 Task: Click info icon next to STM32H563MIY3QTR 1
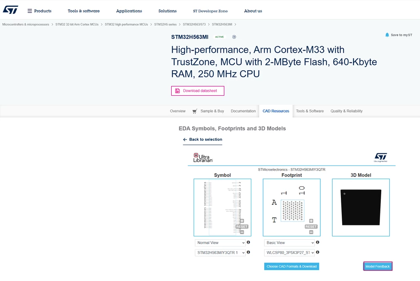[248, 252]
